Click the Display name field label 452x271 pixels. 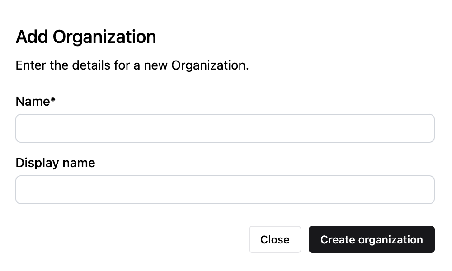55,163
